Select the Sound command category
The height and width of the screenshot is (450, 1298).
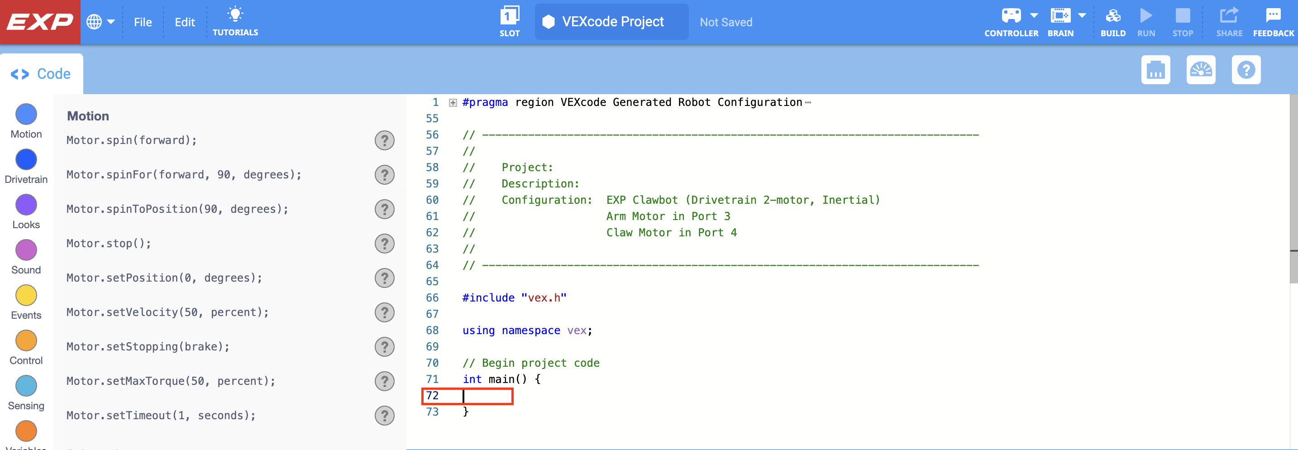(26, 250)
